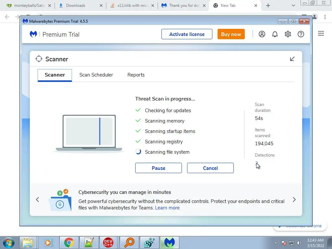Screen dimensions: 332x249
Task: Click the 'Scanning file system' step text
Action: (167, 152)
